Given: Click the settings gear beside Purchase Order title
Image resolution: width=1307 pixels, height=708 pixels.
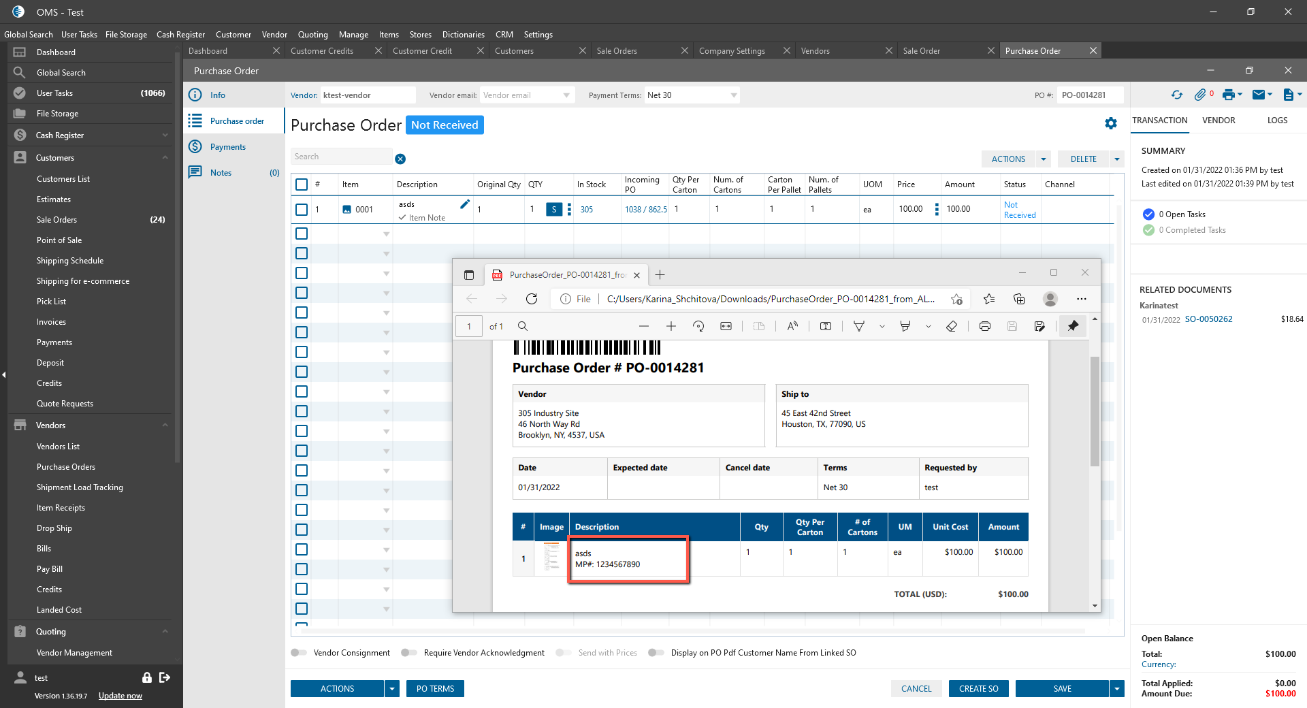Looking at the screenshot, I should pos(1111,123).
